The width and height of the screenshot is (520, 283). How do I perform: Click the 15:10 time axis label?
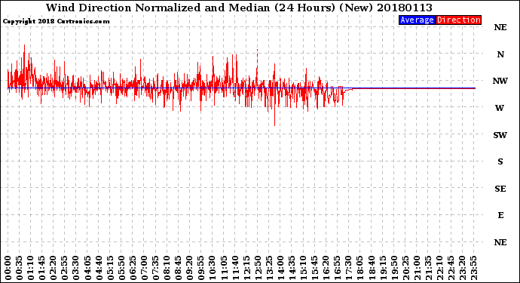303,268
